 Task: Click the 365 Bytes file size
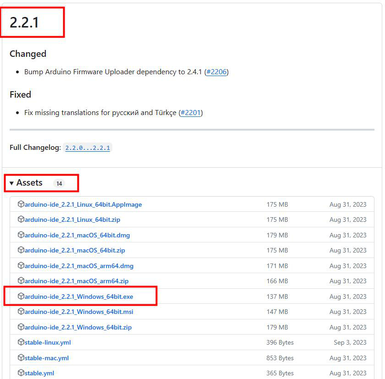click(280, 373)
